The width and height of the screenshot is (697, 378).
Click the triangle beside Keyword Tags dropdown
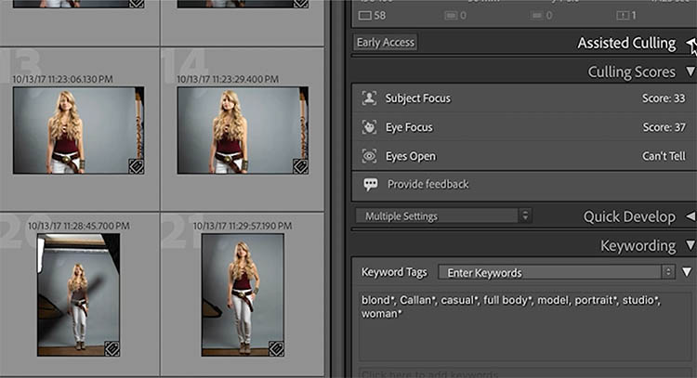click(x=686, y=272)
